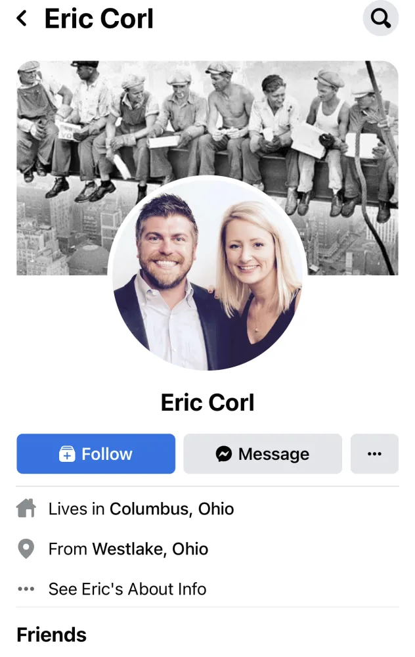Click the follow plus icon
Screen dimensions: 415x657
pos(67,454)
